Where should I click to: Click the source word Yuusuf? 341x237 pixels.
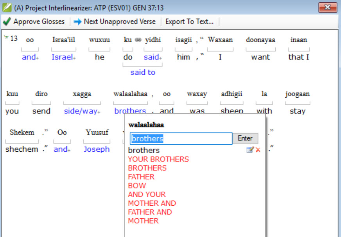97,132
